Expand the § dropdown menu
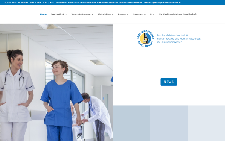Screen dimensions: 225x141 coord(152,14)
